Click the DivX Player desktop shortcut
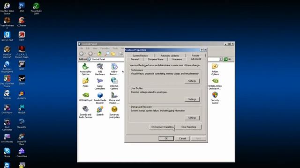The image size is (300, 168). [7, 109]
